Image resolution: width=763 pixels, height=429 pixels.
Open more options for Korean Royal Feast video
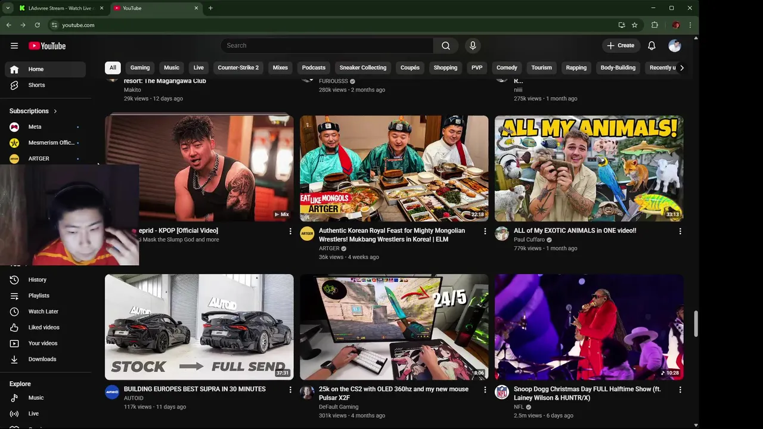[x=485, y=231]
